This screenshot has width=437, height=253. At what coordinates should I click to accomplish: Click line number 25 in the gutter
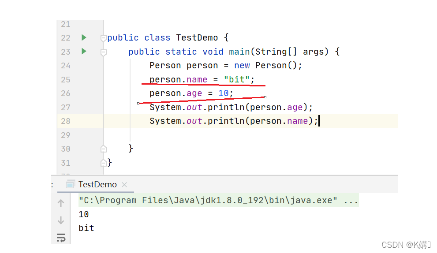pyautogui.click(x=66, y=79)
